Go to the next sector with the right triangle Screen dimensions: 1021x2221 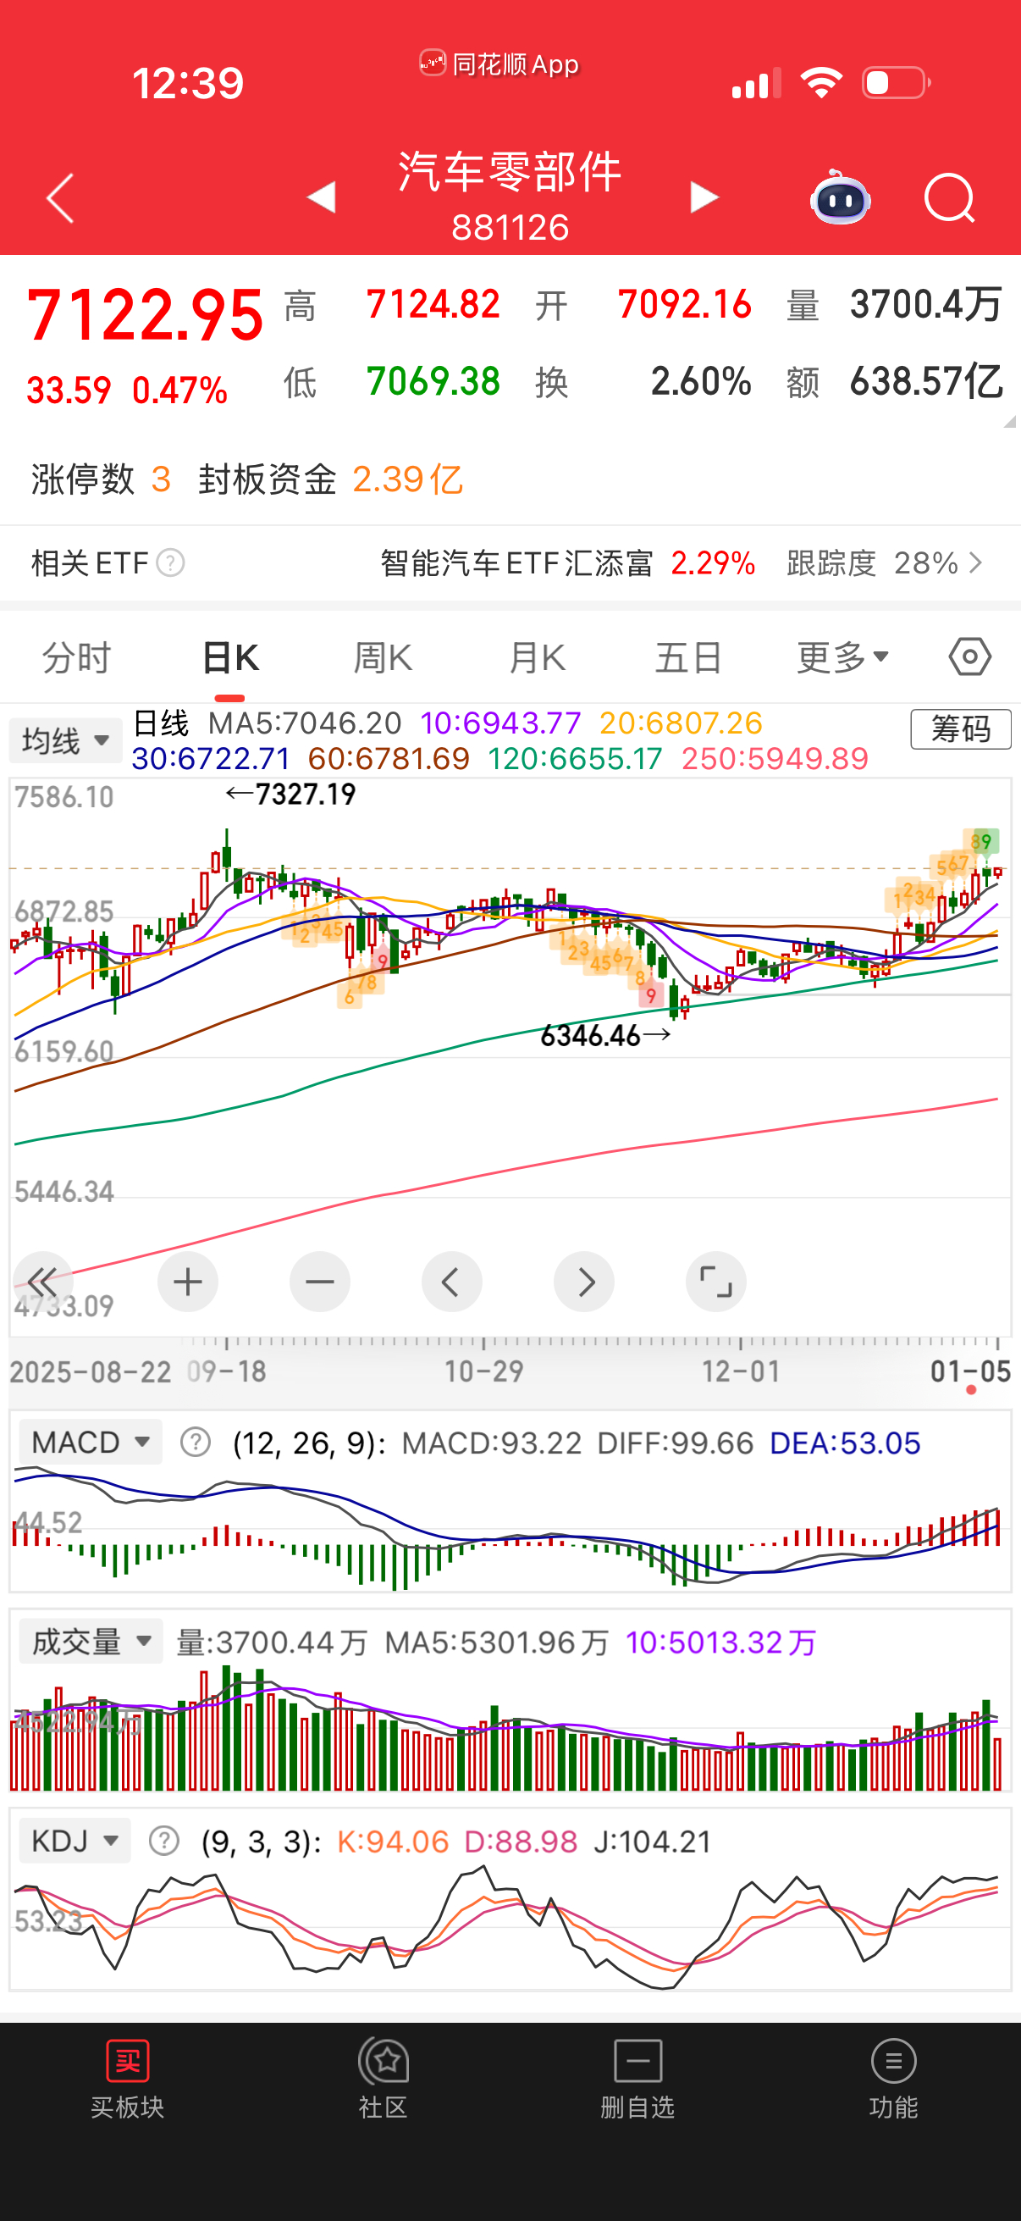pos(704,197)
